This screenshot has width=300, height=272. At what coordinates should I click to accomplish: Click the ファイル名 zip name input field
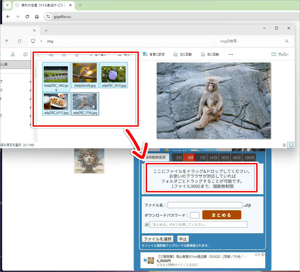click(x=205, y=205)
